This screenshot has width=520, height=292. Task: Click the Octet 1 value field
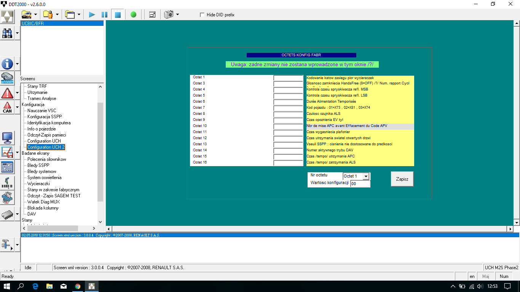pos(288,78)
